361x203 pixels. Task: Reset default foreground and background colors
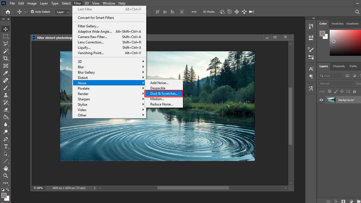click(x=3, y=190)
